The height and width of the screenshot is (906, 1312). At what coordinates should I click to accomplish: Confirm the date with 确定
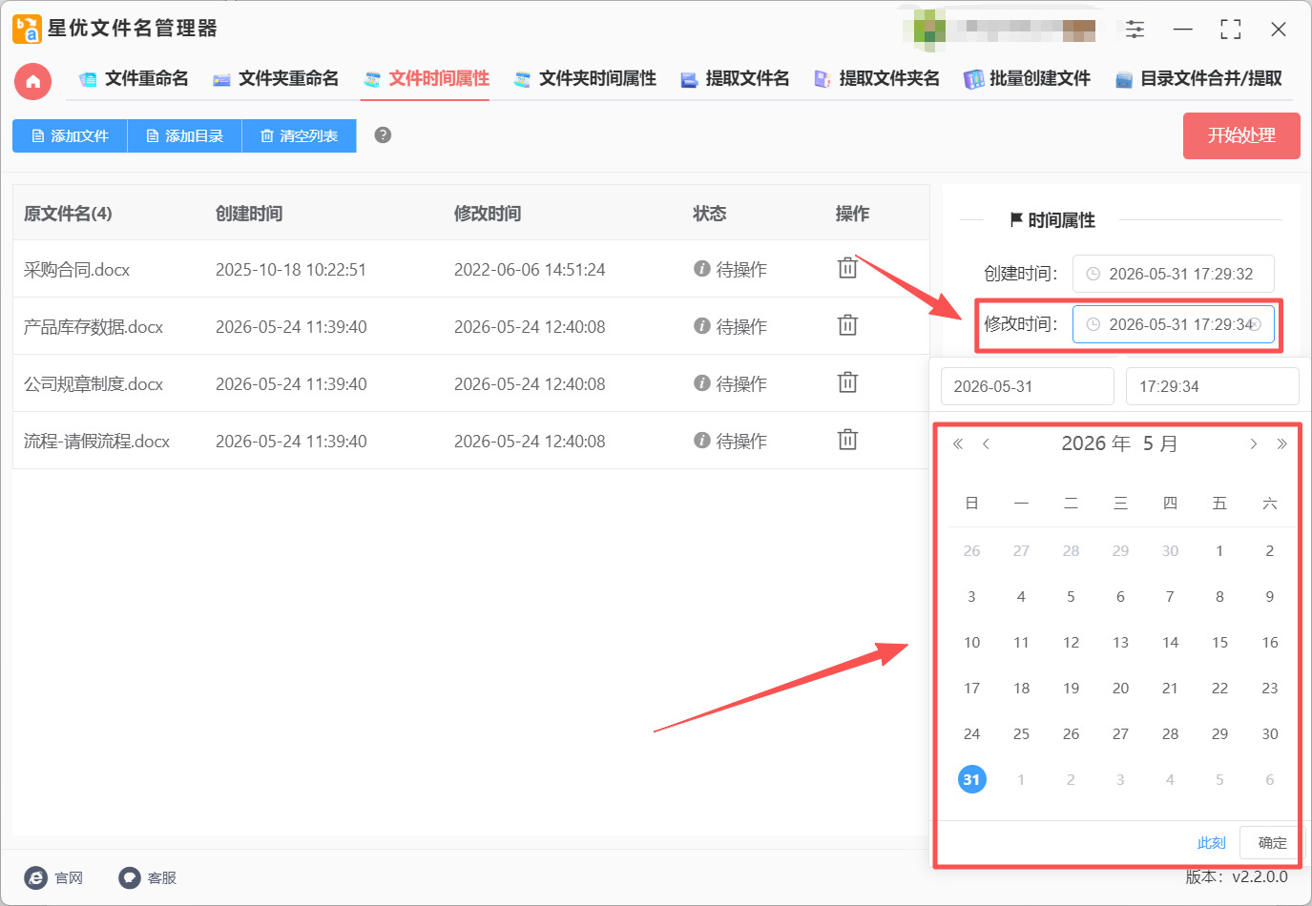click(1272, 843)
